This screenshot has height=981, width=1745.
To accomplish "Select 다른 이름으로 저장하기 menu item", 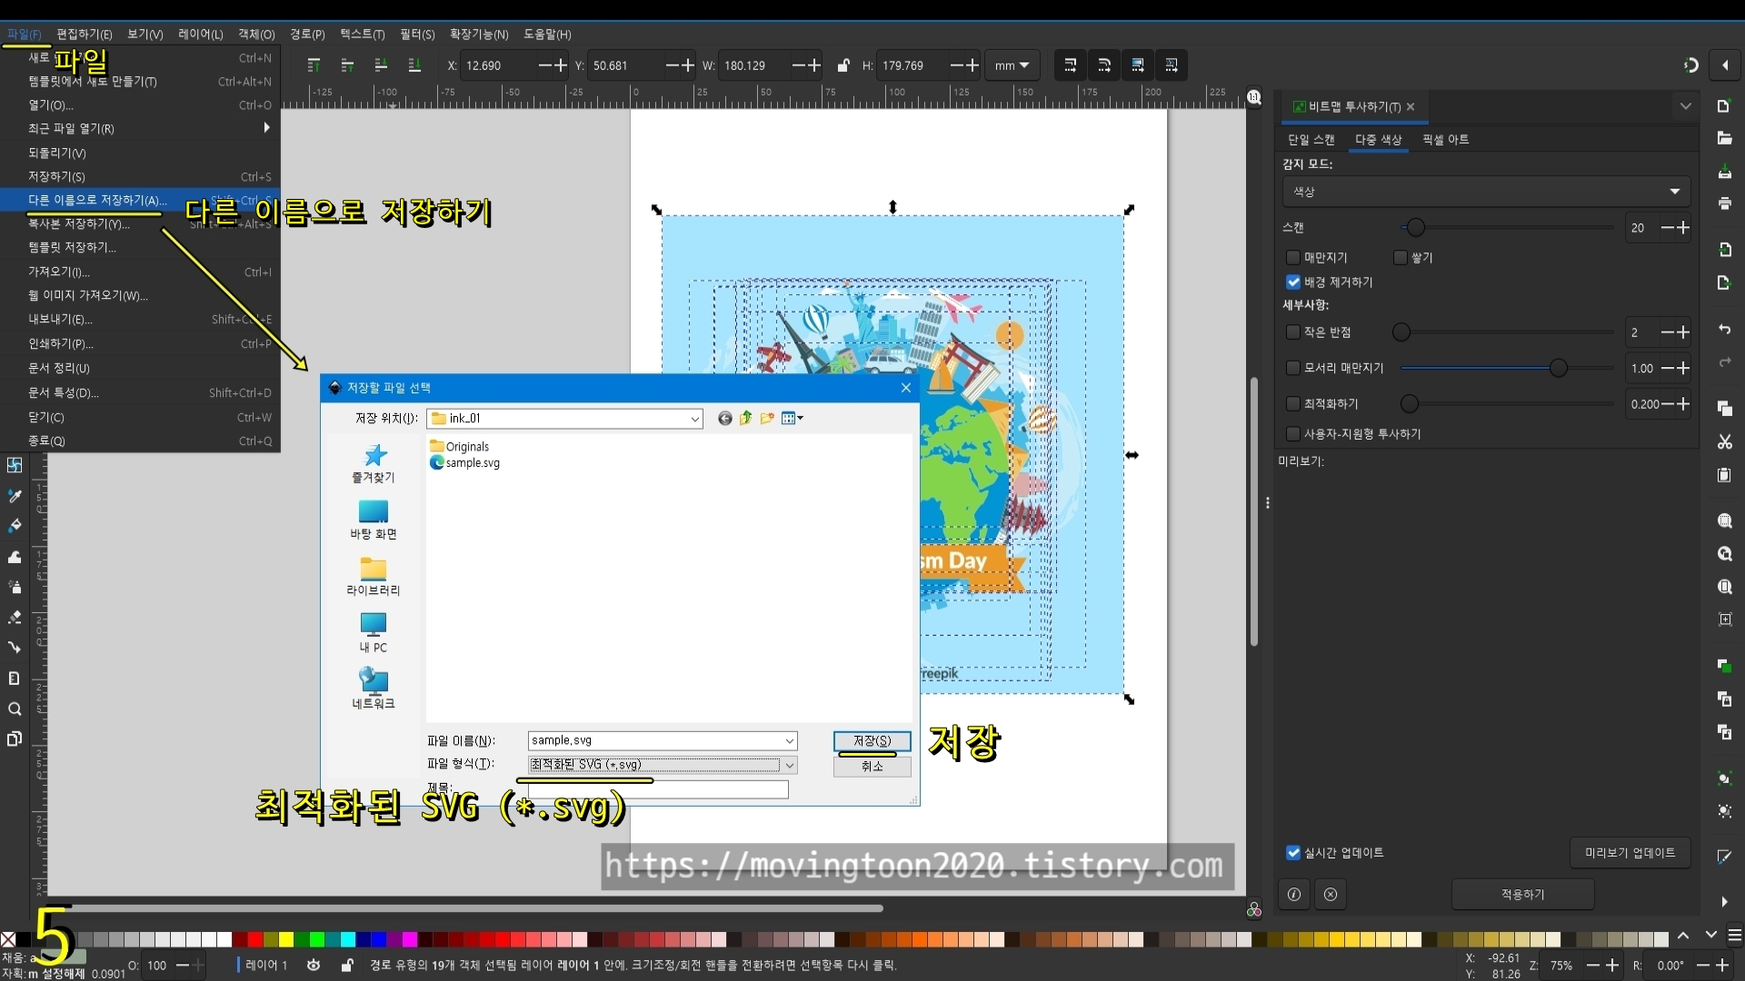I will click(x=140, y=200).
